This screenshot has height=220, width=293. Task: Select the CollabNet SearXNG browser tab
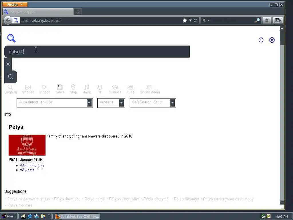point(38,12)
